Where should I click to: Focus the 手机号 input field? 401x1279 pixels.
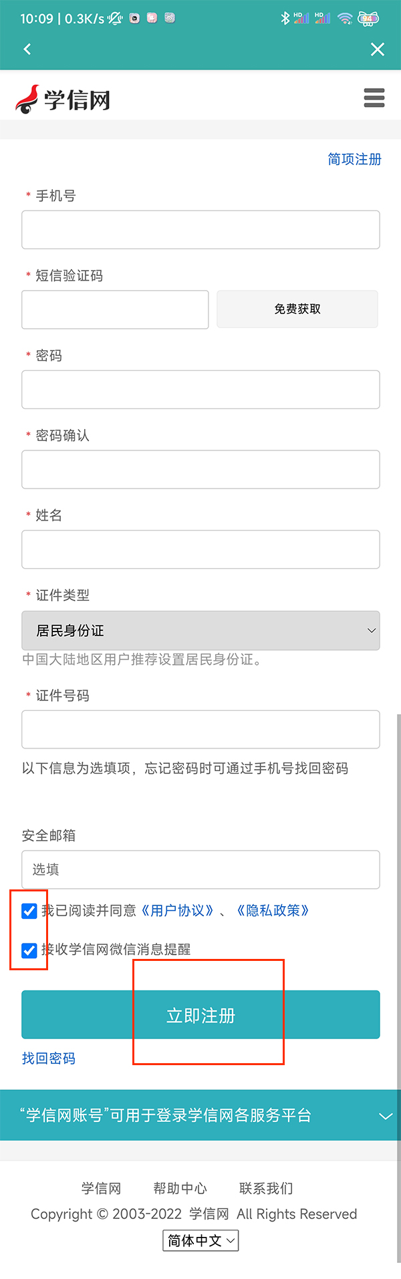tap(200, 230)
